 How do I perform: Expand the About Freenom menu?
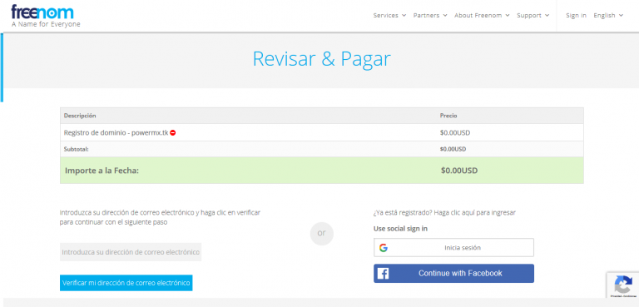(x=482, y=15)
